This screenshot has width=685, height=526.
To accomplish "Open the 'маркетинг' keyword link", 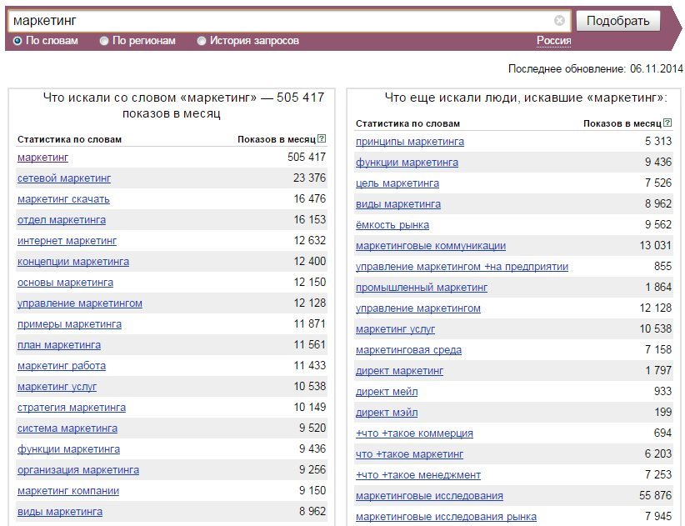I will click(42, 158).
